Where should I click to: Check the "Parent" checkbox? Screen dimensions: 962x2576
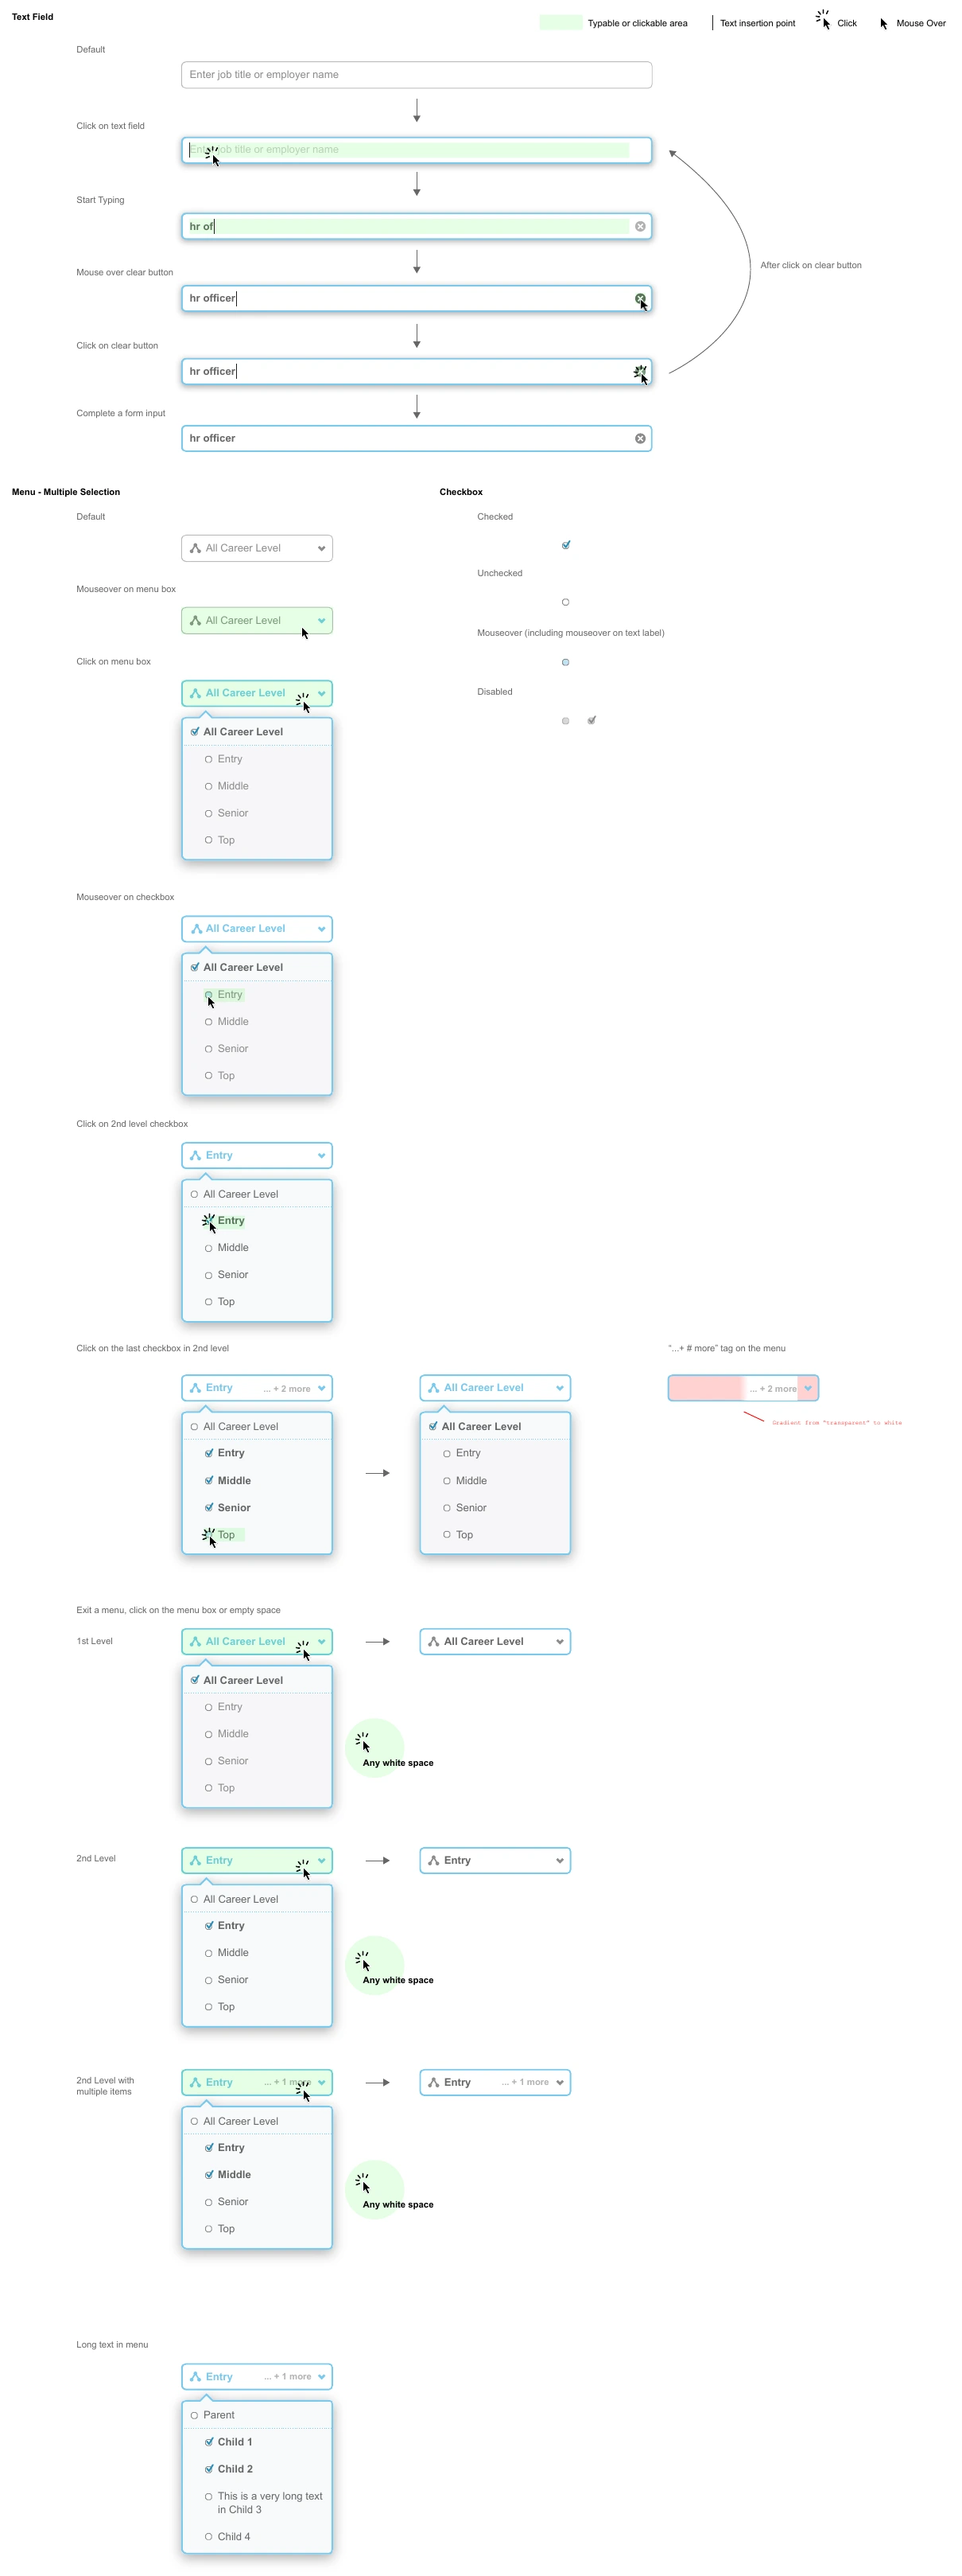(194, 2414)
